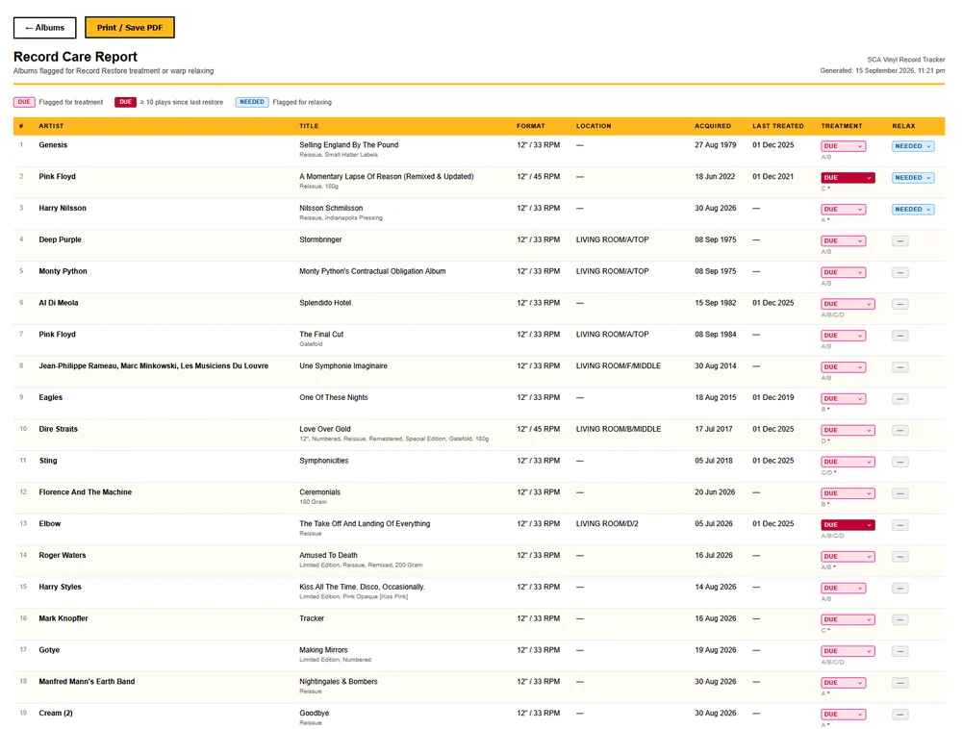This screenshot has width=962, height=729.
Task: Click the FORMAT column header
Action: [x=531, y=126]
